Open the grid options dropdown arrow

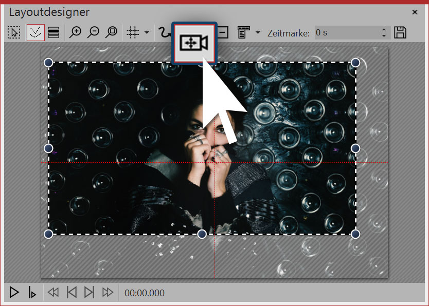(x=147, y=33)
